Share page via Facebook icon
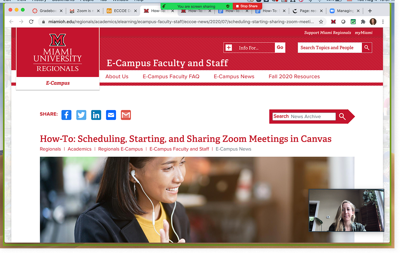This screenshot has height=253, width=400. (66, 115)
